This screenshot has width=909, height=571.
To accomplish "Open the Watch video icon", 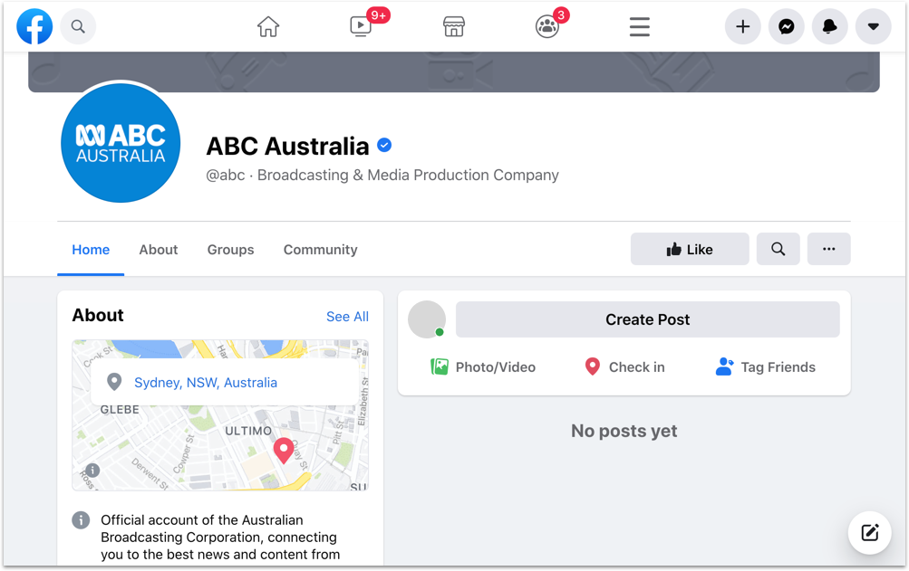I will click(361, 27).
